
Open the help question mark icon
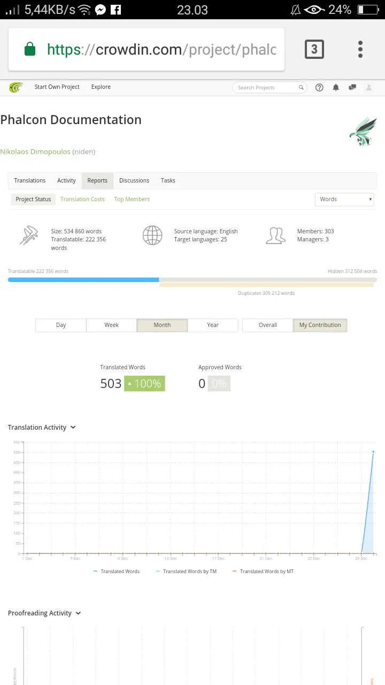coord(319,88)
